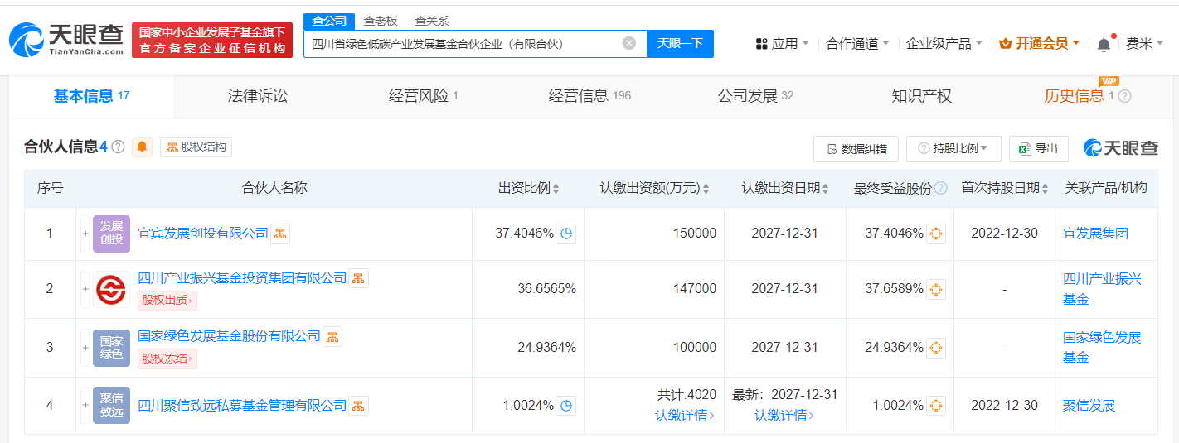
Task: Open the 费米 user menu
Action: pyautogui.click(x=1145, y=44)
